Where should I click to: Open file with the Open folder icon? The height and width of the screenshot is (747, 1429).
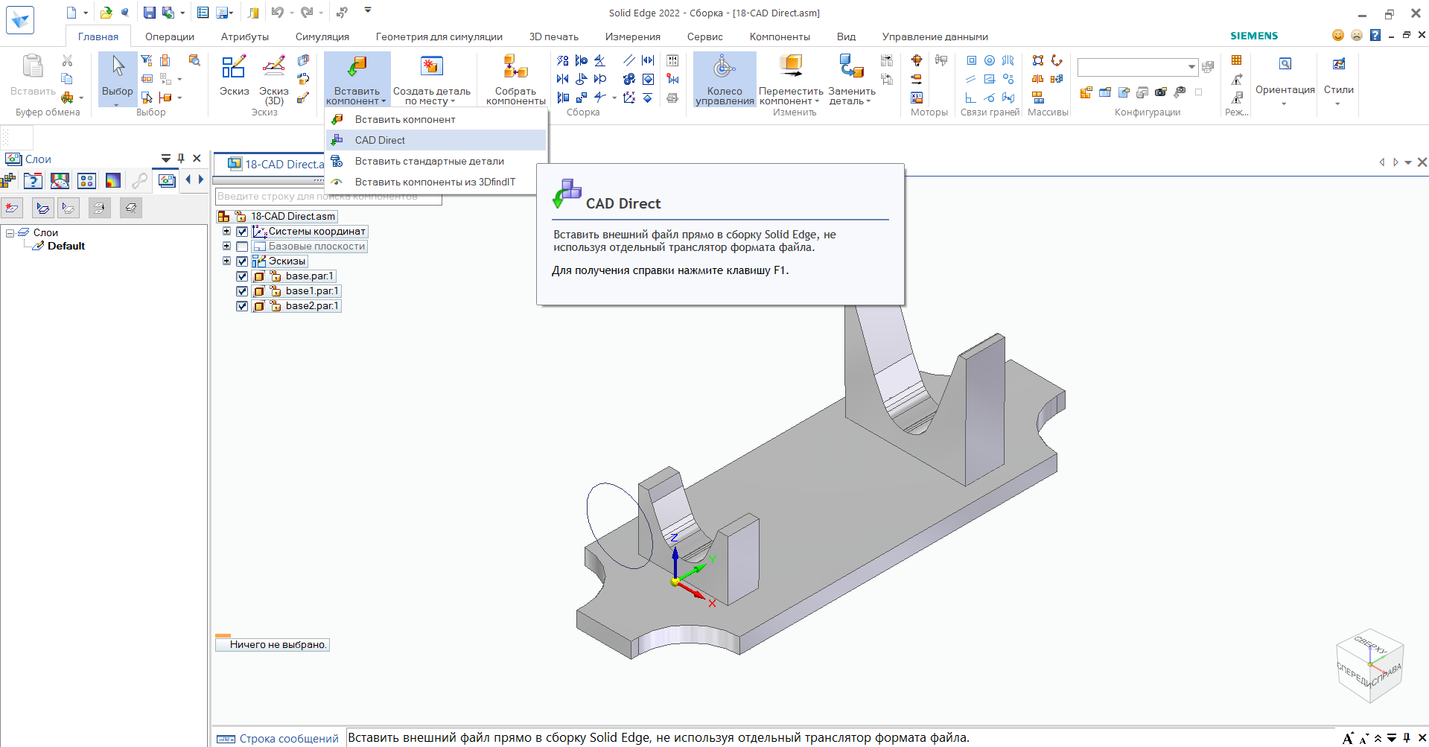pyautogui.click(x=106, y=13)
